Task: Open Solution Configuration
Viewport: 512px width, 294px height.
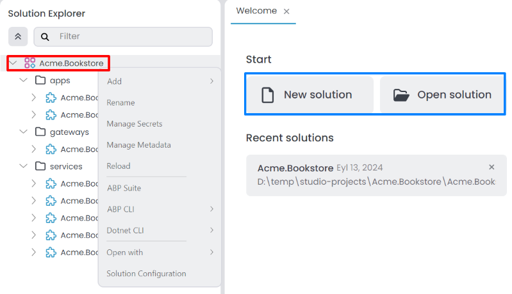Action: tap(160, 274)
